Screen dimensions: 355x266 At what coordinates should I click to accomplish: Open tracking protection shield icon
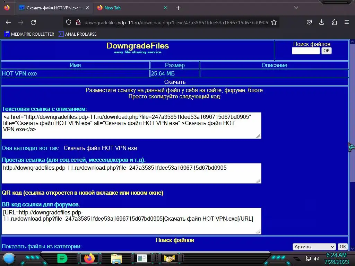pos(69,22)
